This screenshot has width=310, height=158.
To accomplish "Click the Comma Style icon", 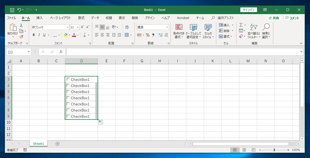I will 153,35.
